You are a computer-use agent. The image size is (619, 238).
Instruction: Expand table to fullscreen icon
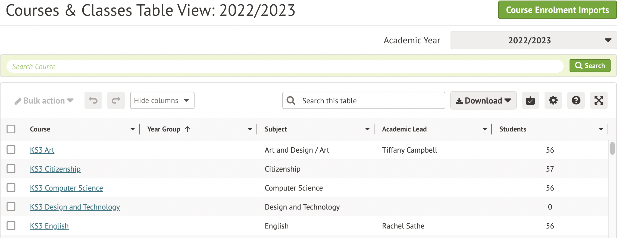coord(599,101)
